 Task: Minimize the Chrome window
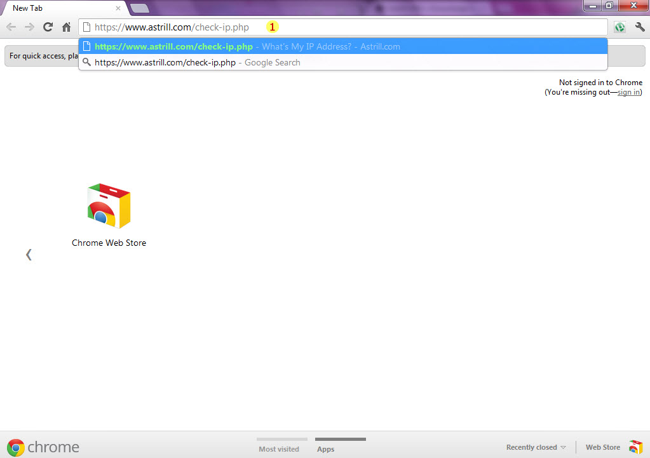[593, 6]
